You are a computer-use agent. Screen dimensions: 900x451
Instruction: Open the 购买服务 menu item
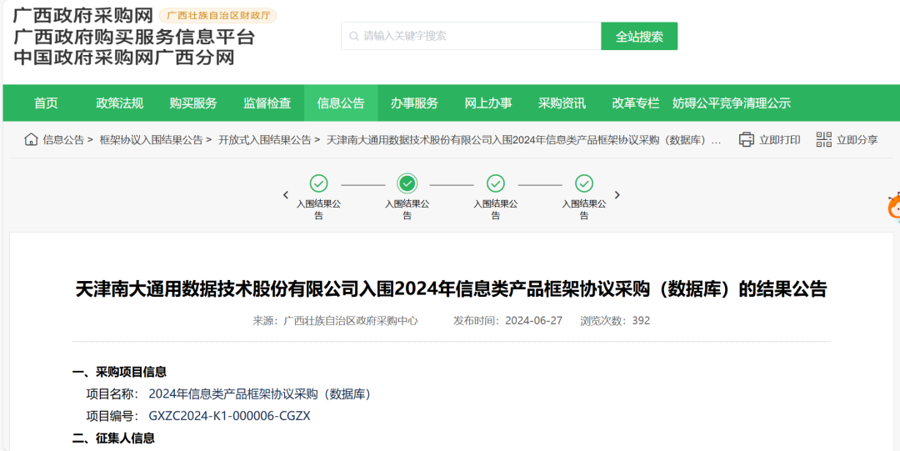(193, 103)
